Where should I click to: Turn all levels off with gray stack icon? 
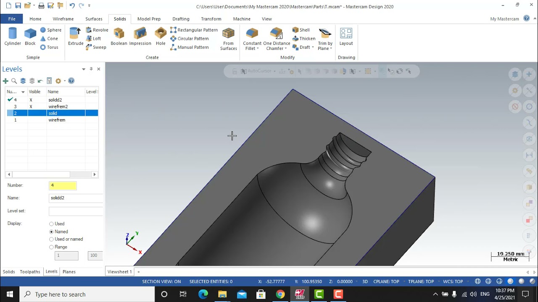32,81
